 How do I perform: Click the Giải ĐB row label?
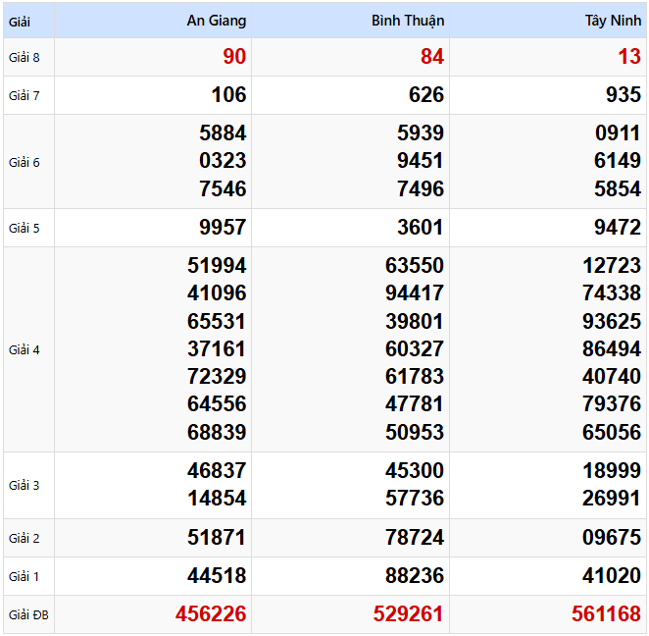point(27,615)
